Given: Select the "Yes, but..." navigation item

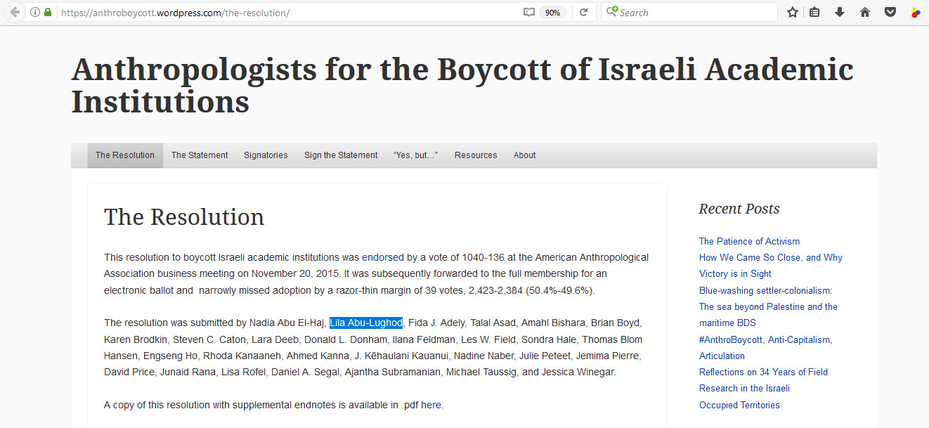Looking at the screenshot, I should click(416, 155).
